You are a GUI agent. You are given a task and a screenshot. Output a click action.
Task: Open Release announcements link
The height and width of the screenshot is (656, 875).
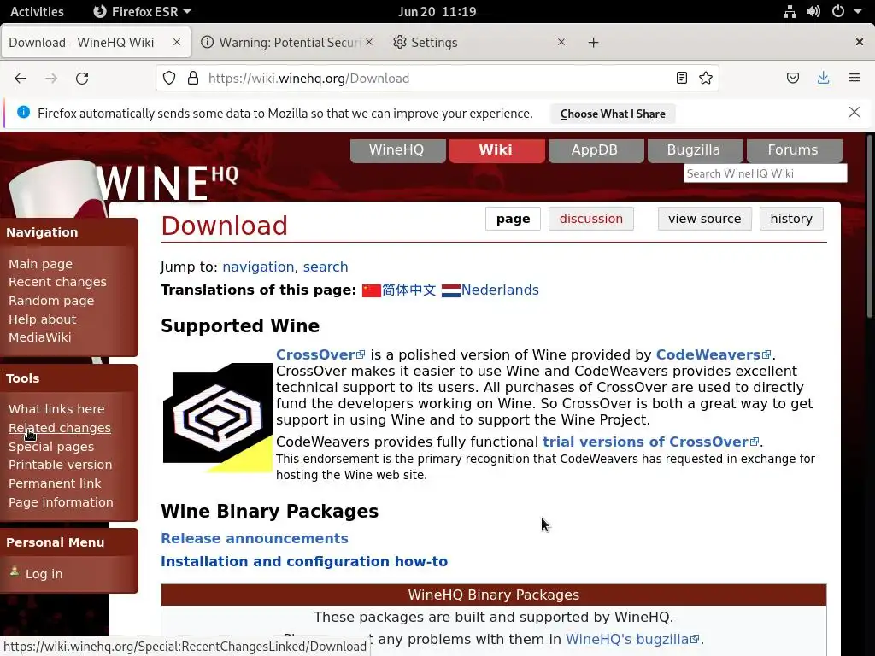click(x=255, y=538)
